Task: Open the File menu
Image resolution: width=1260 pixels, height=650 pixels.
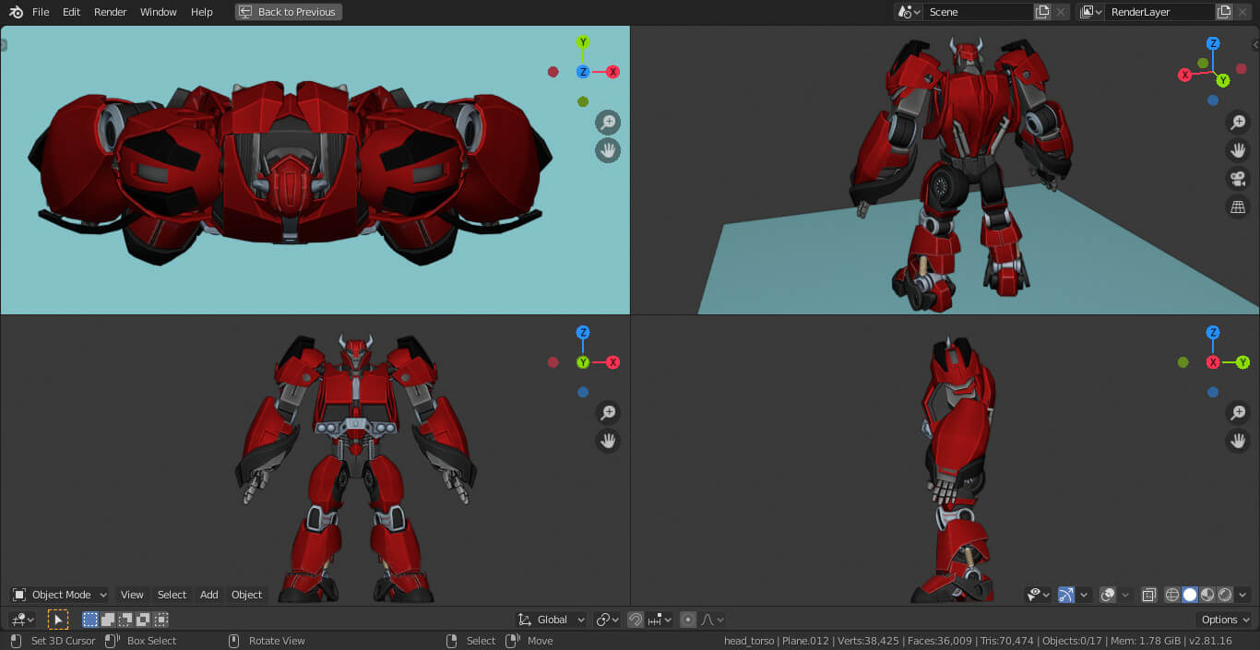Action: (x=41, y=12)
